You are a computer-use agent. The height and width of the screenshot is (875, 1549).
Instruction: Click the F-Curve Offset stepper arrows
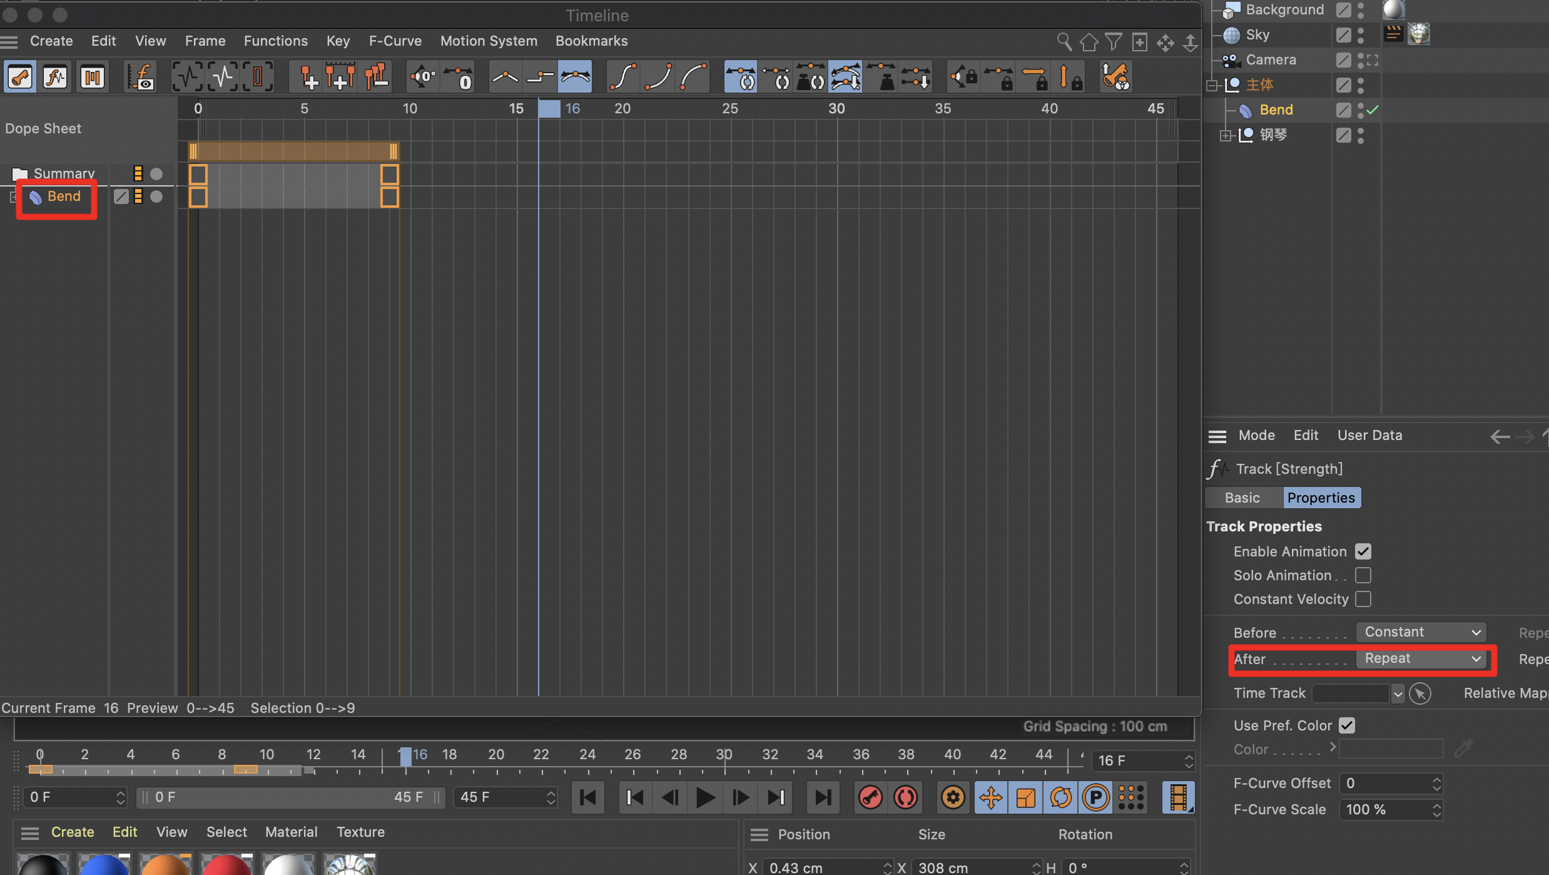tap(1436, 783)
